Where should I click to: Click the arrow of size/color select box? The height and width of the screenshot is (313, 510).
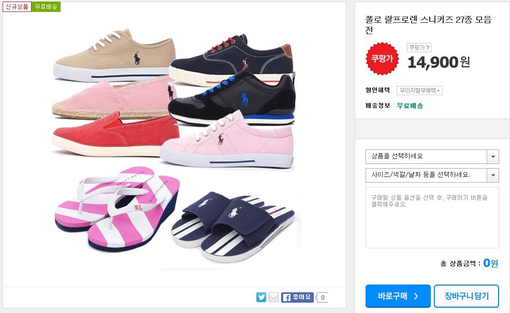[x=493, y=175]
